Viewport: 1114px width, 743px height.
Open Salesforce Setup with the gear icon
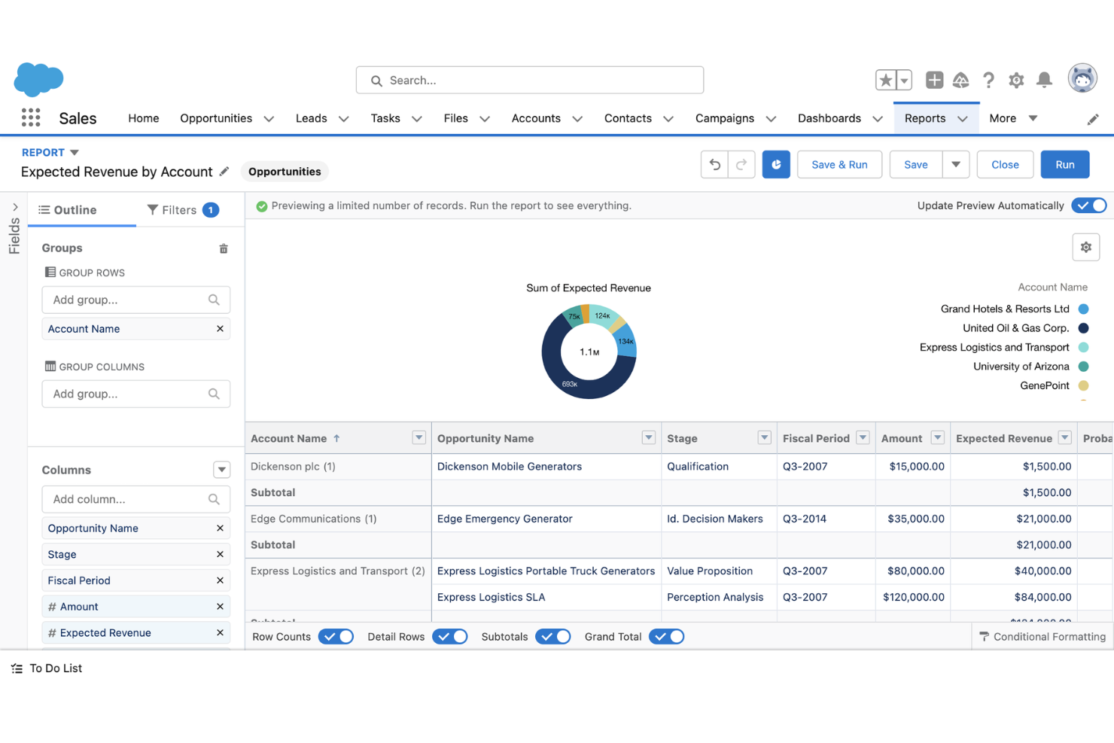1016,80
